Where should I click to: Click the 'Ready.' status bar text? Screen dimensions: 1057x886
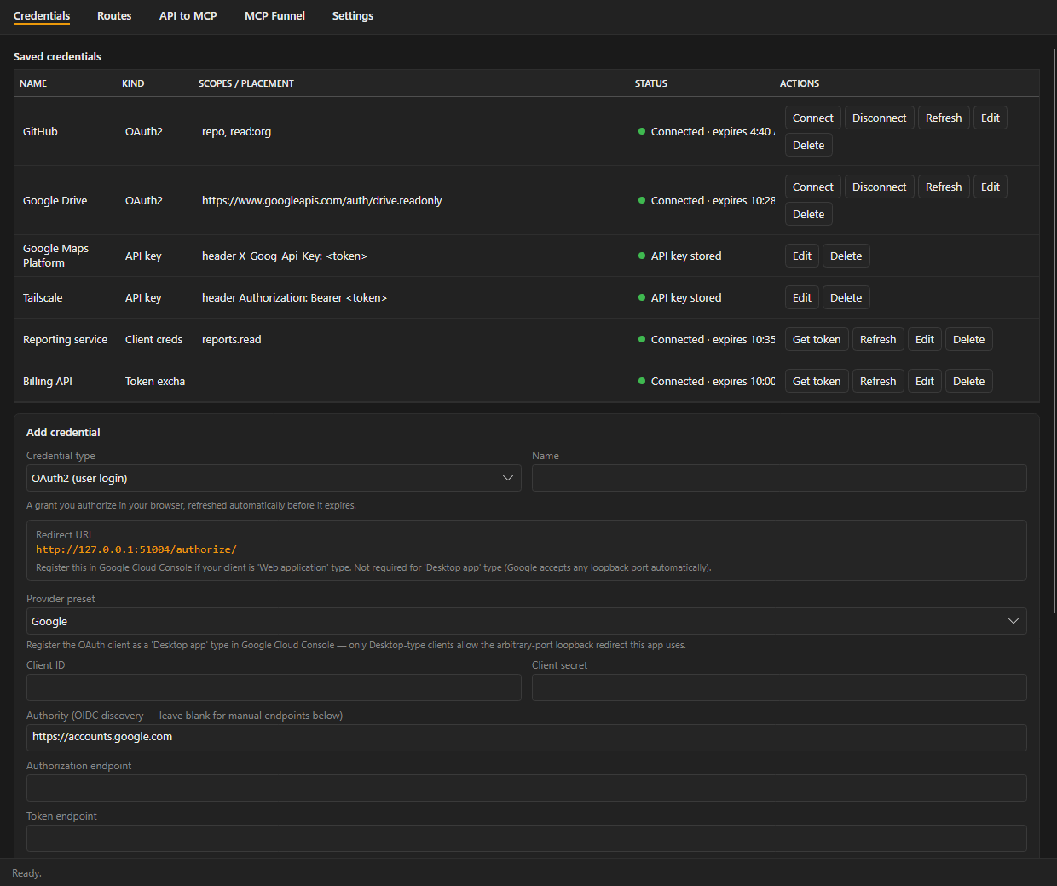(x=26, y=873)
